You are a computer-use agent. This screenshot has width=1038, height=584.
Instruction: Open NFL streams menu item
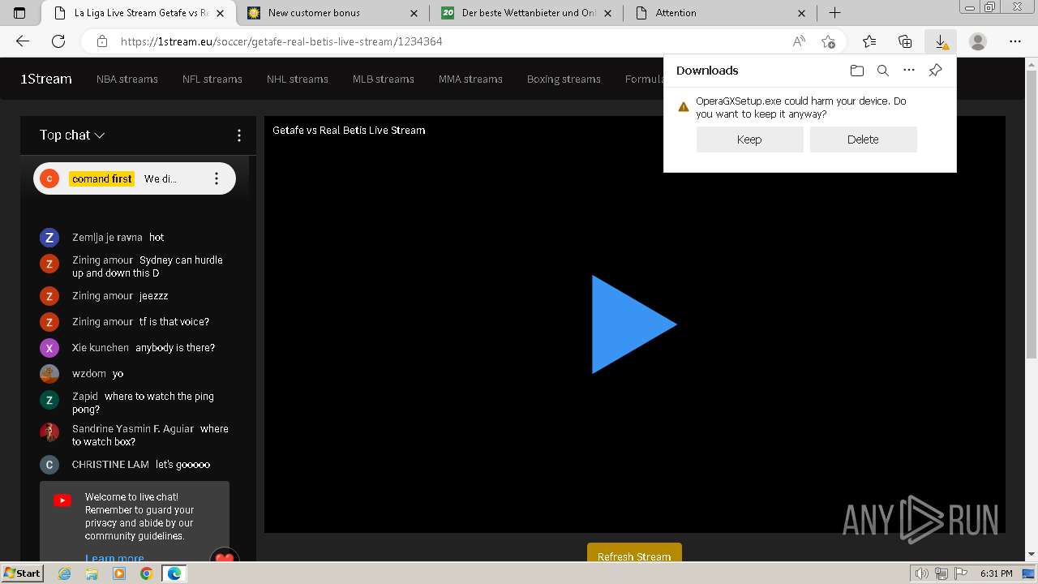[x=212, y=79]
